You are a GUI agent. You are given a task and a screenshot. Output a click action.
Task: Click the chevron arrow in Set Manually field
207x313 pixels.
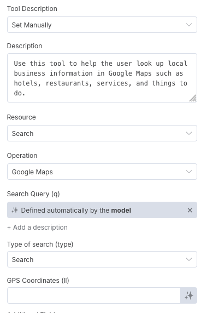coord(189,25)
